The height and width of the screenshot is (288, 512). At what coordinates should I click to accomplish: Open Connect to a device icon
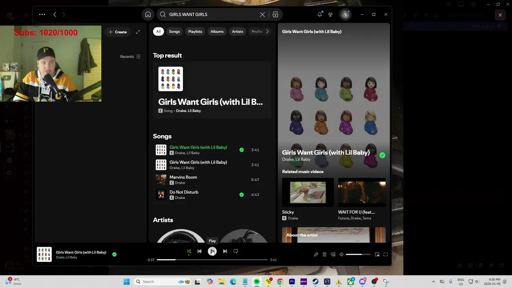[x=333, y=254]
